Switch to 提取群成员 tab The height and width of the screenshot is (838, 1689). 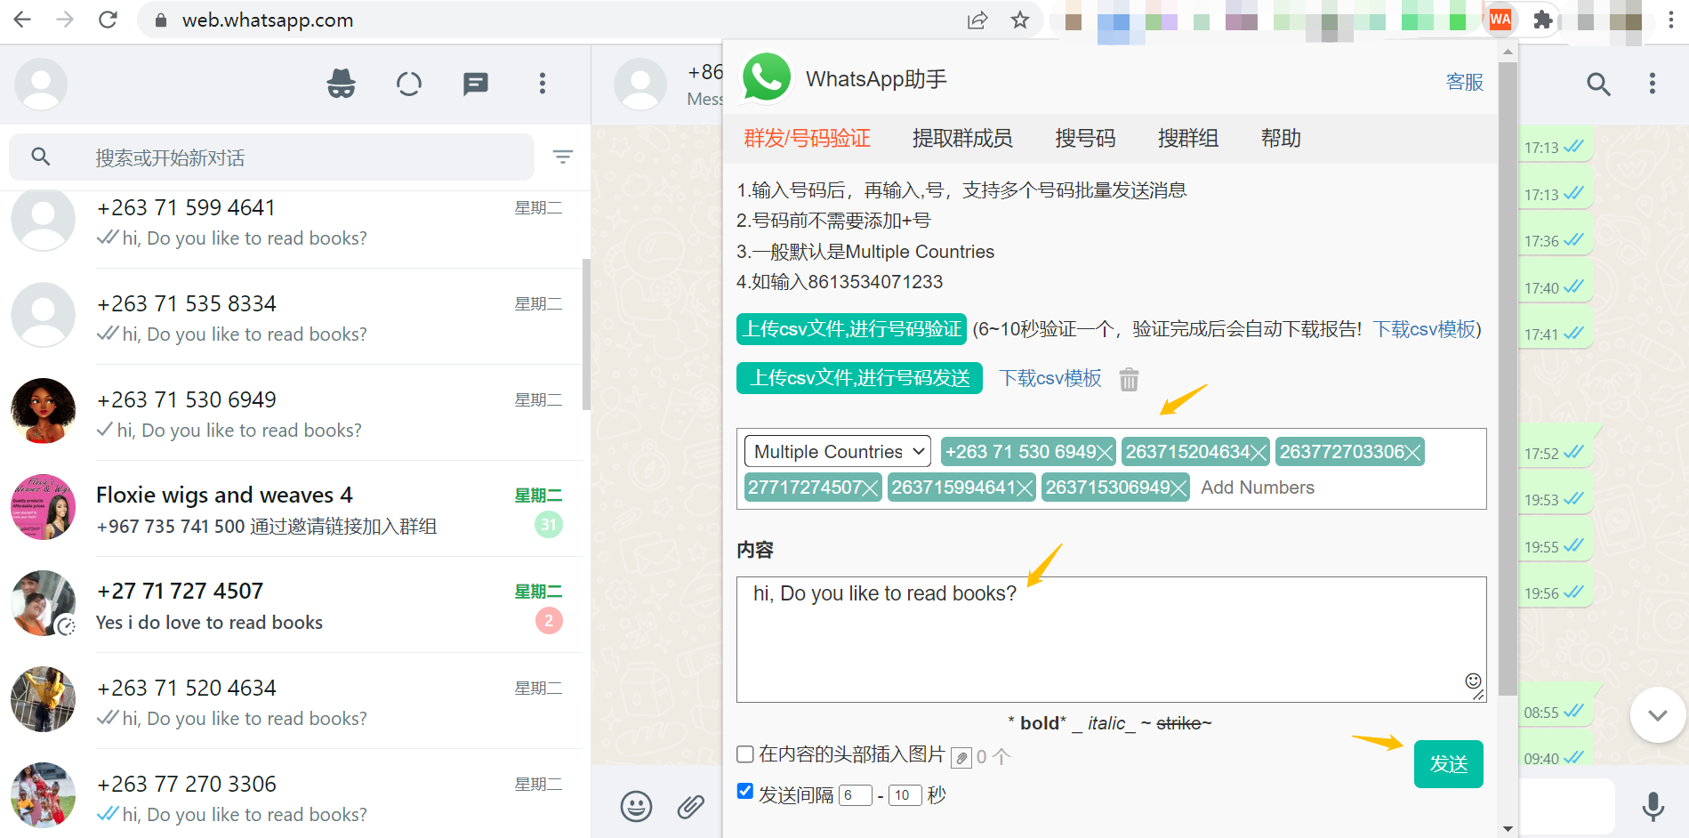[962, 138]
